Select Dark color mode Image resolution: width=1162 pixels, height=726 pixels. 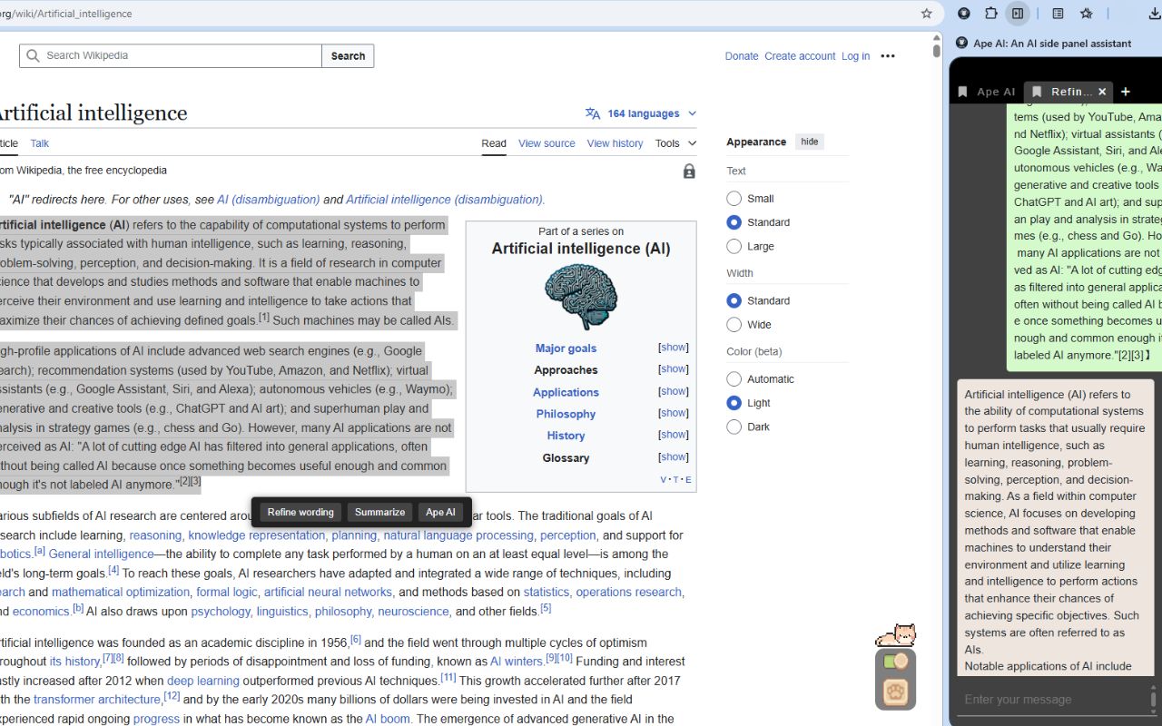tap(734, 427)
